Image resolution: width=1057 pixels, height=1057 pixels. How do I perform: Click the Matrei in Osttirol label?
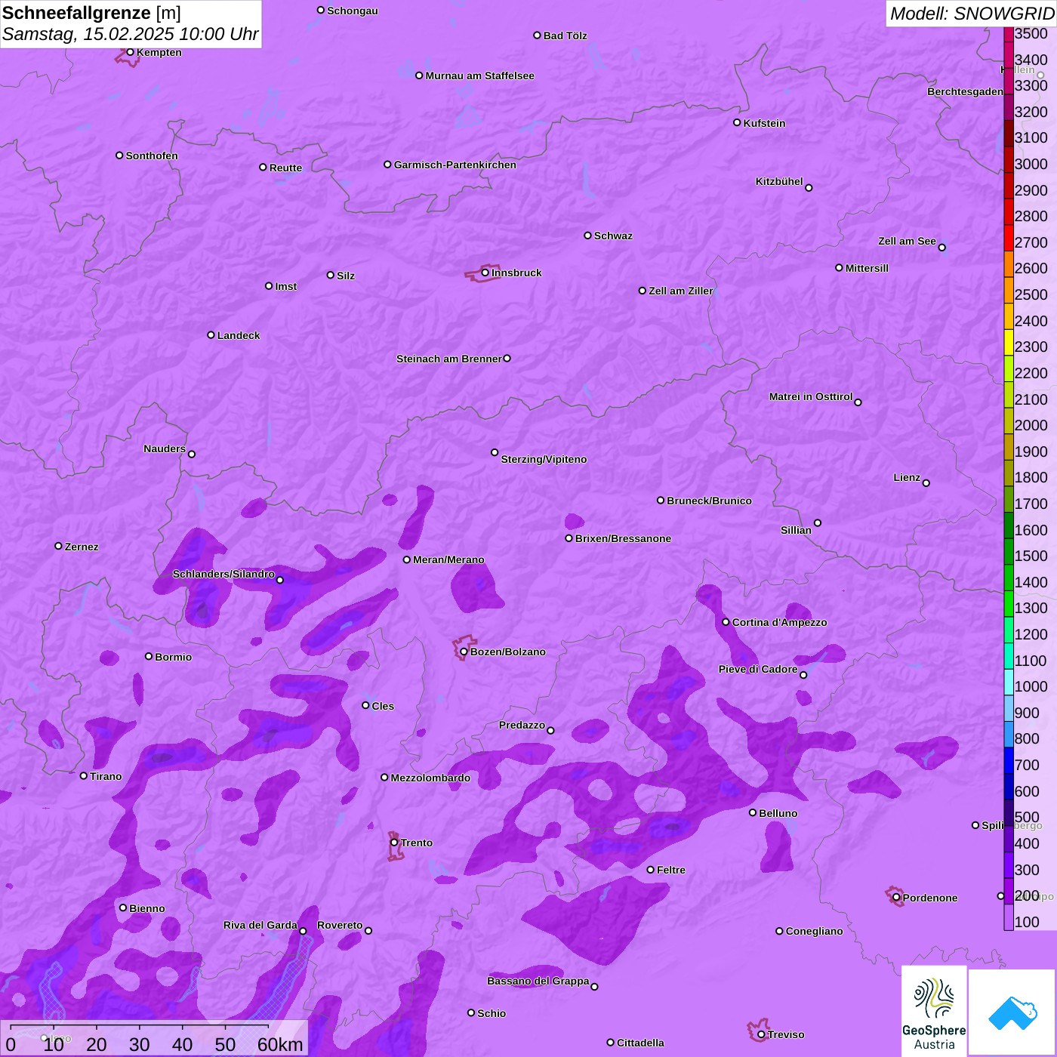(x=811, y=396)
